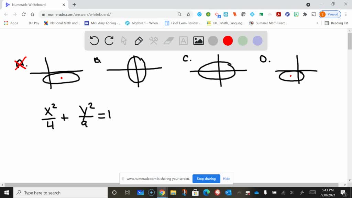Click the Insert Image icon

[198, 41]
